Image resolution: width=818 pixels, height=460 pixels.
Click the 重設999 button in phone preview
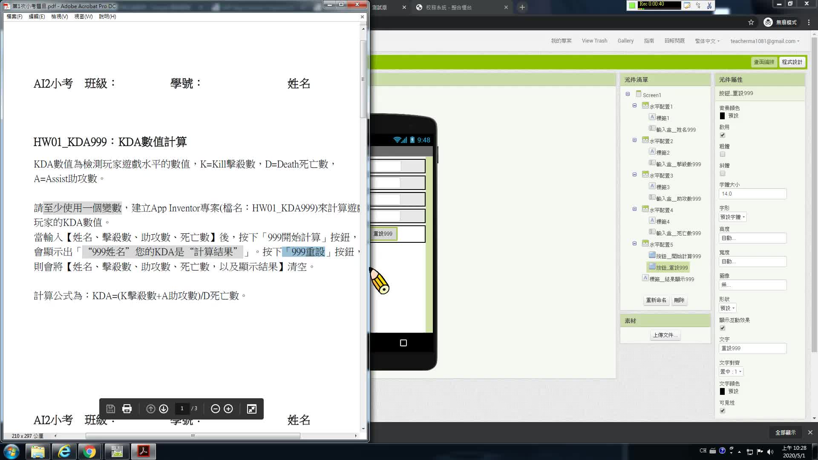click(x=383, y=234)
